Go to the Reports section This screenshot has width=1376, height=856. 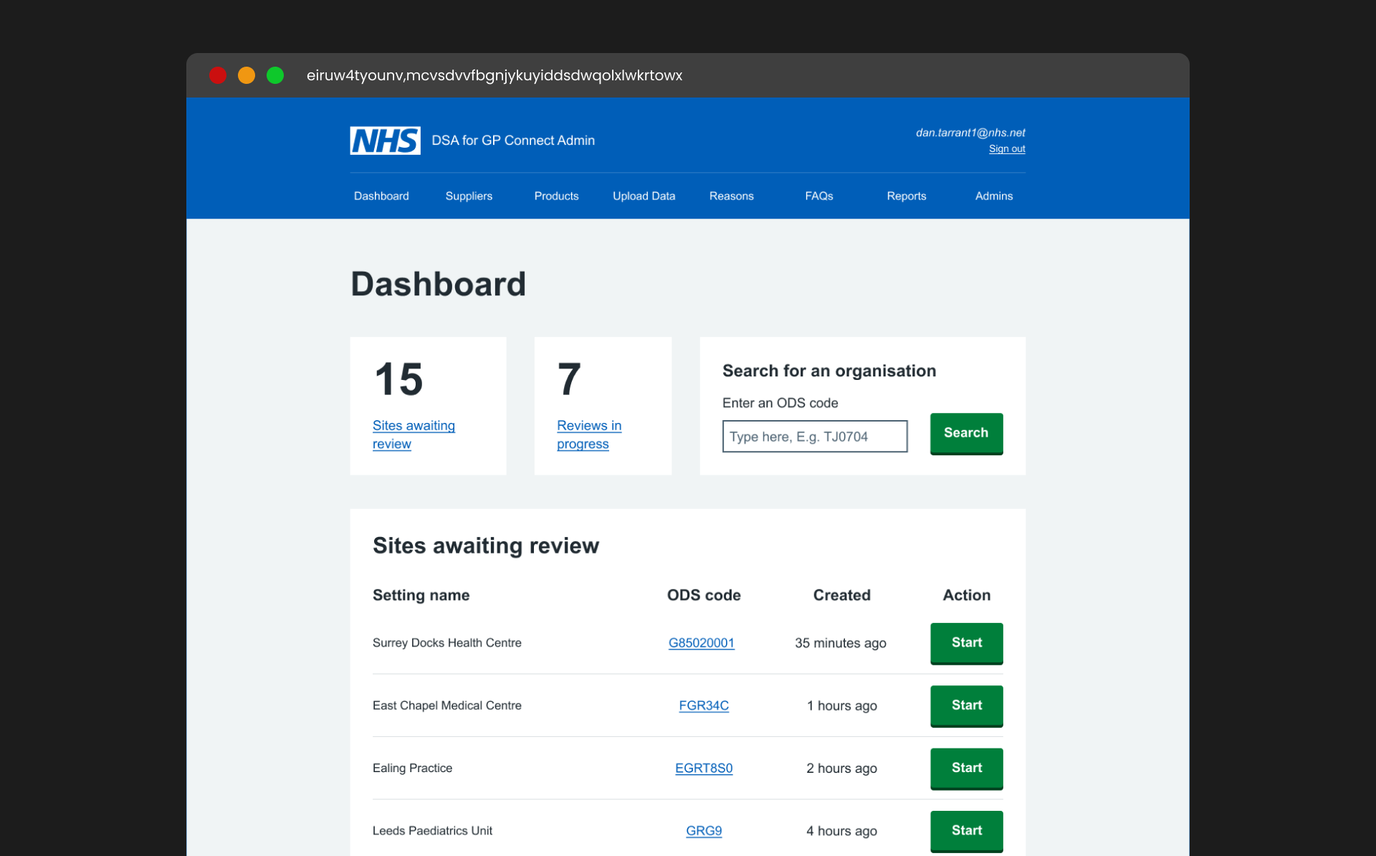[x=906, y=196]
